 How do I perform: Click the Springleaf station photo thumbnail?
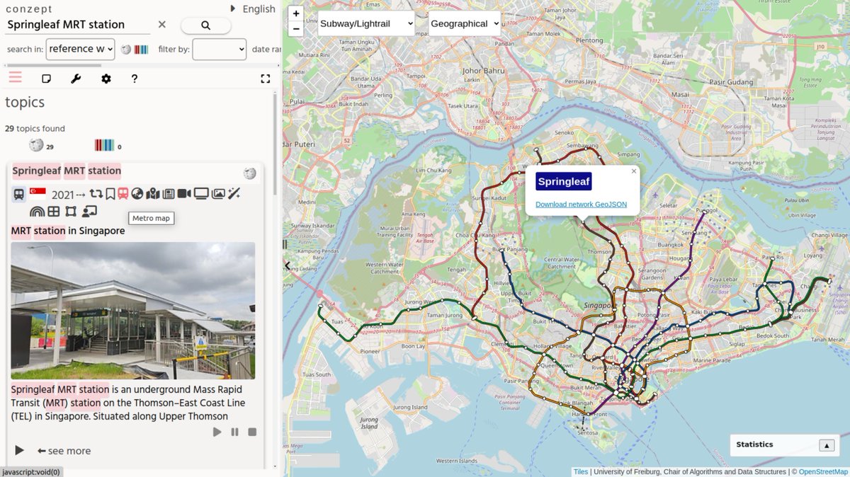pos(133,311)
